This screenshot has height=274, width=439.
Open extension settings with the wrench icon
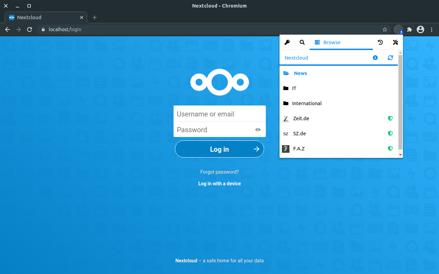tap(395, 42)
